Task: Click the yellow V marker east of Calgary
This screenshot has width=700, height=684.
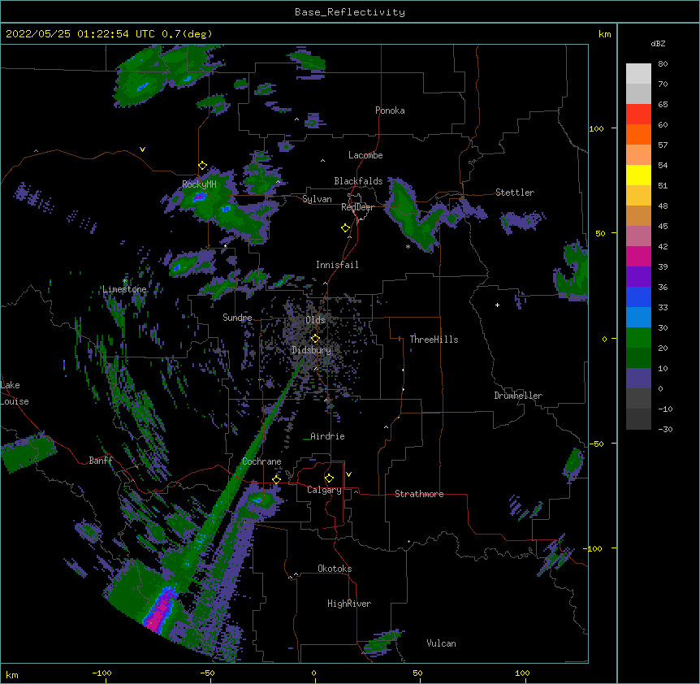Action: [348, 474]
